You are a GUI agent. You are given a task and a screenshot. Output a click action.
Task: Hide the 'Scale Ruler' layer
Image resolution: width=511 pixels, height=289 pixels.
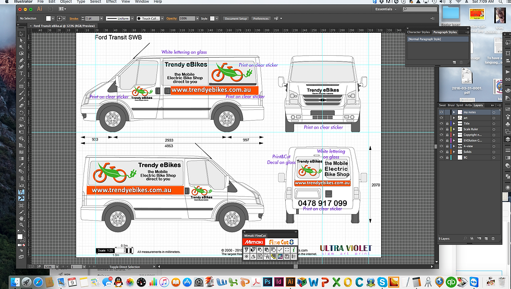(441, 129)
